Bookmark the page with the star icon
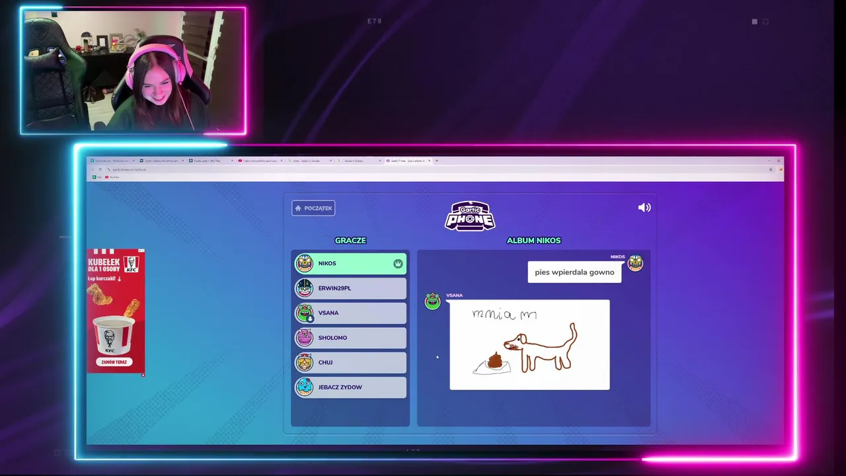Image resolution: width=846 pixels, height=476 pixels. point(771,169)
